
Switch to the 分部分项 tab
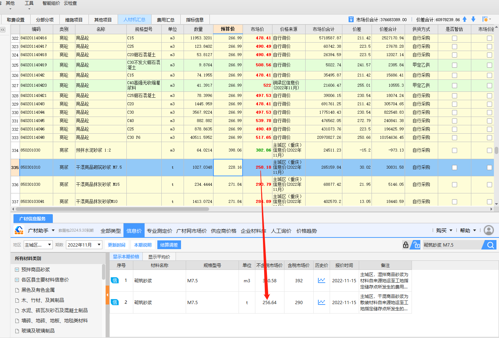[x=45, y=20]
